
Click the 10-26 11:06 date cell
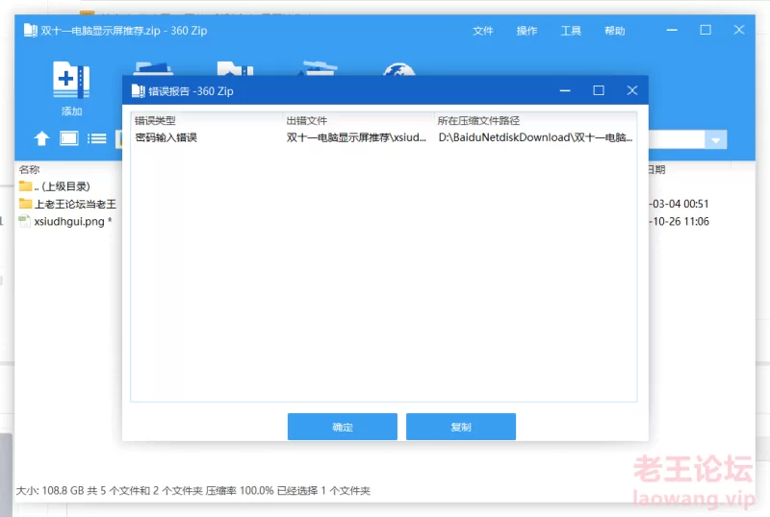680,221
